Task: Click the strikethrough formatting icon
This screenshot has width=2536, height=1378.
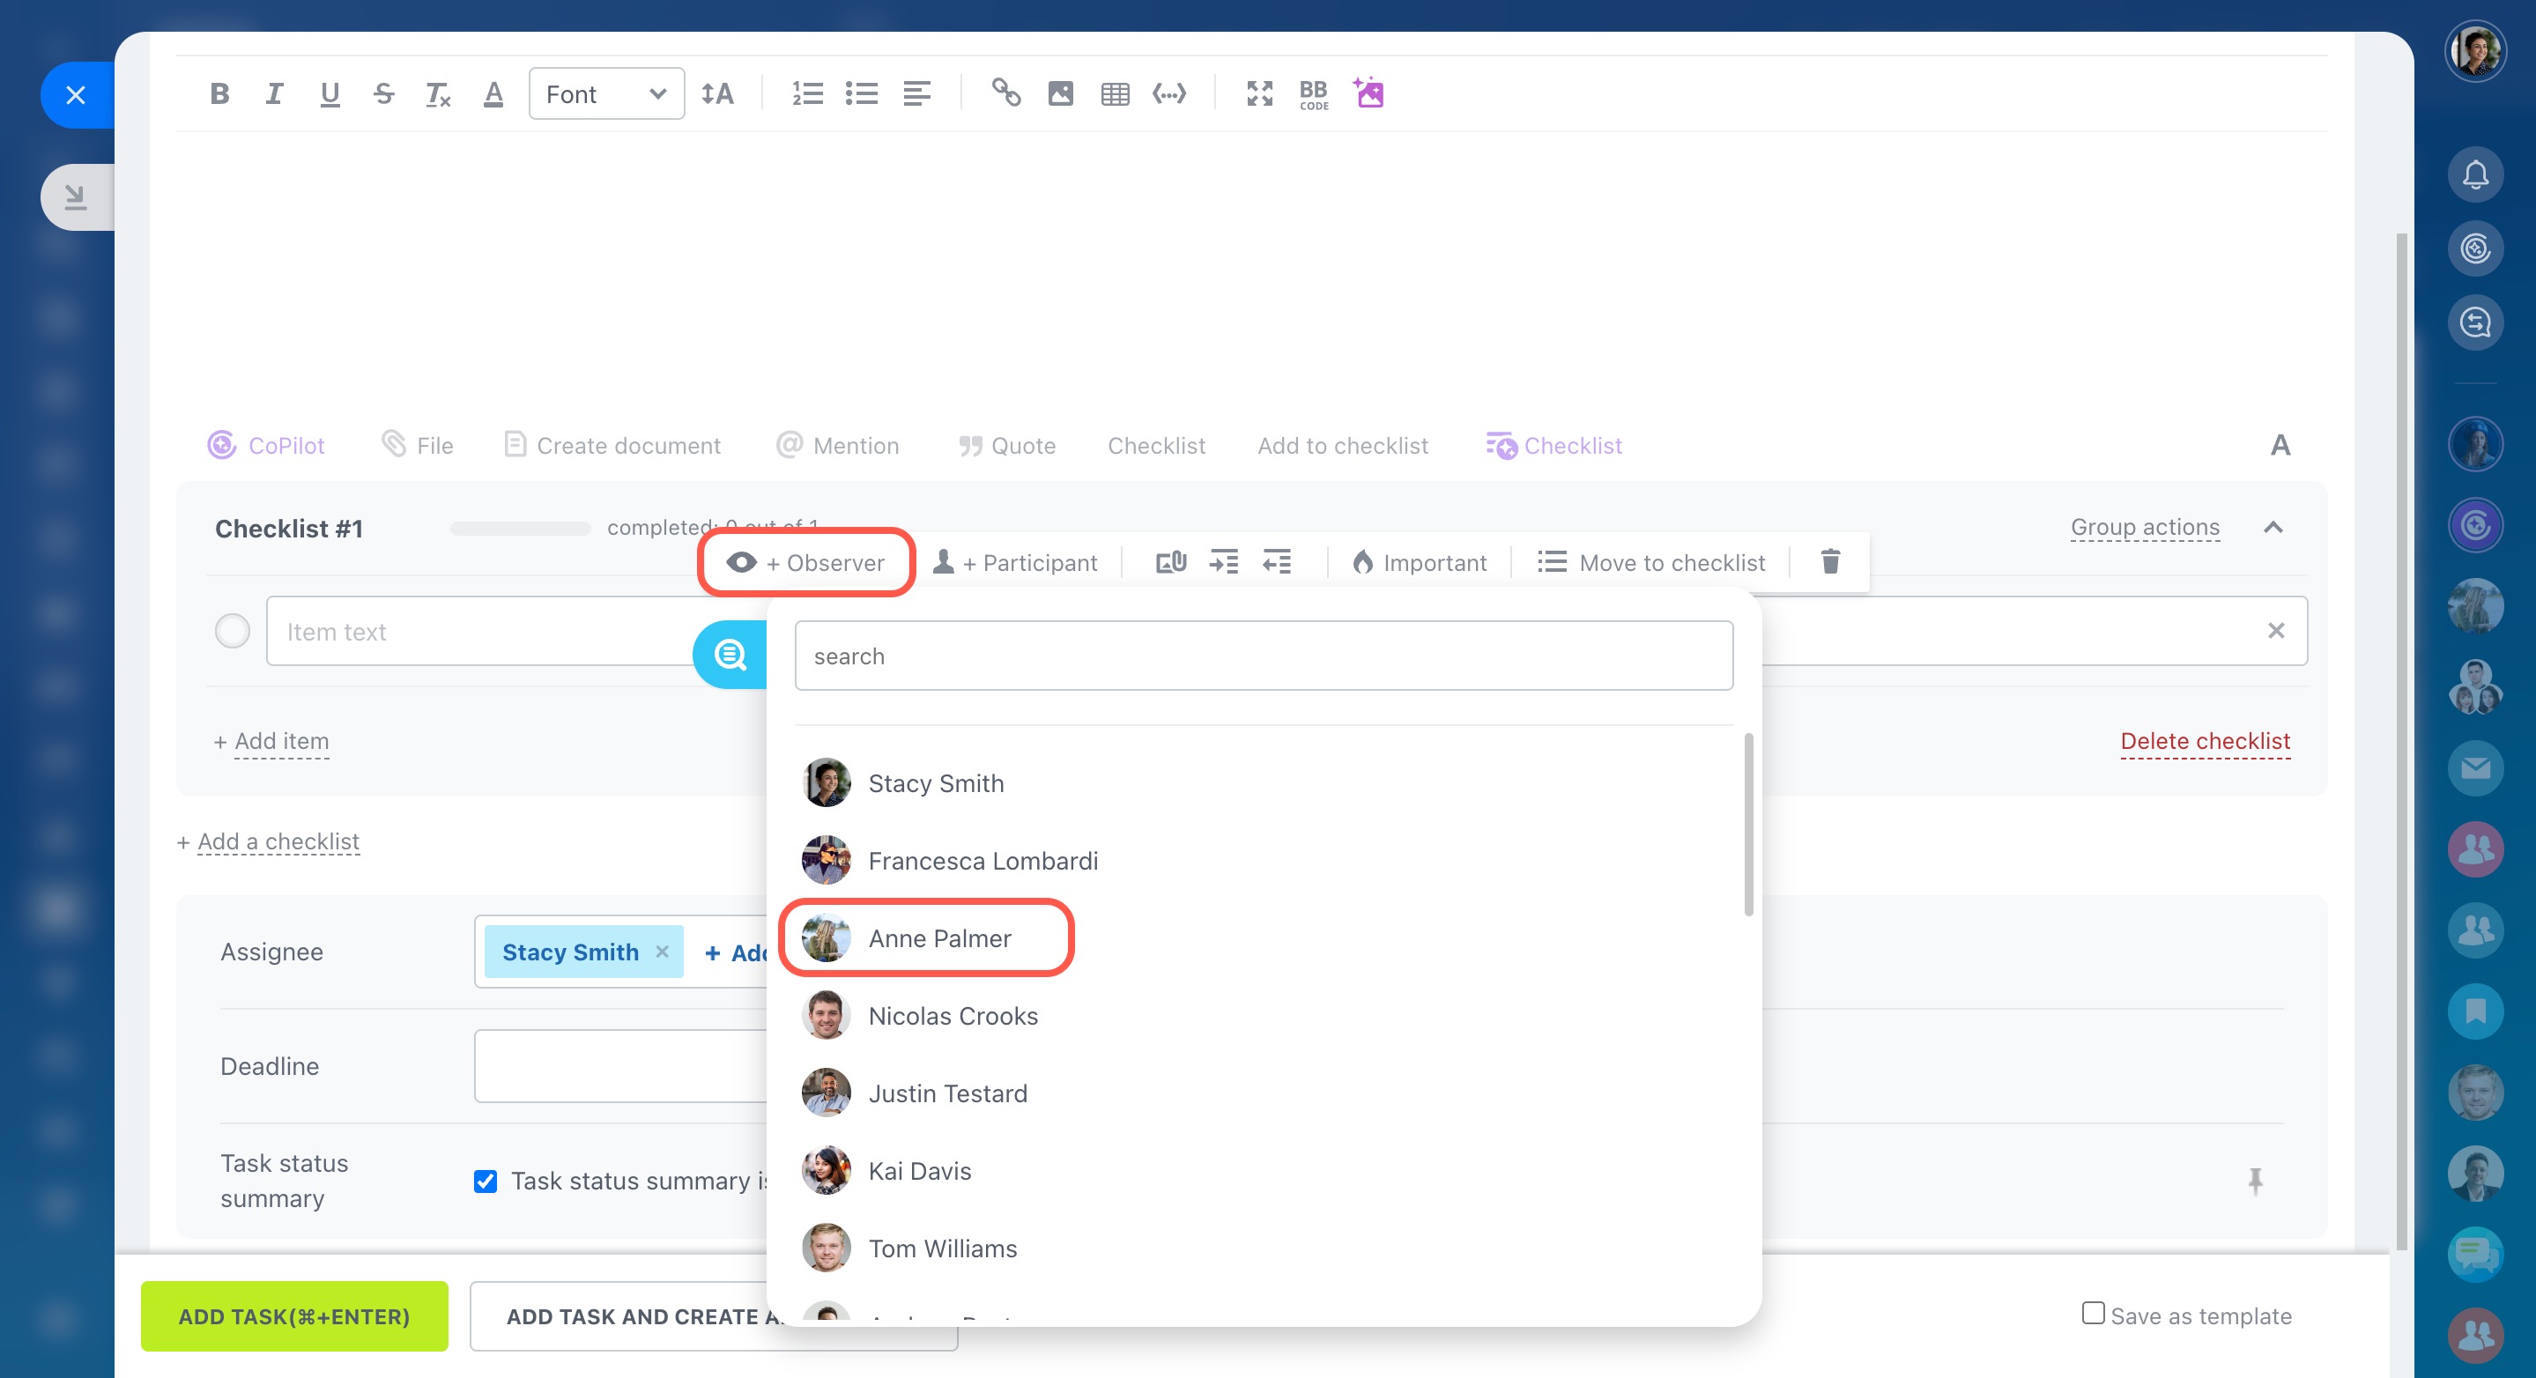Action: pyautogui.click(x=383, y=93)
